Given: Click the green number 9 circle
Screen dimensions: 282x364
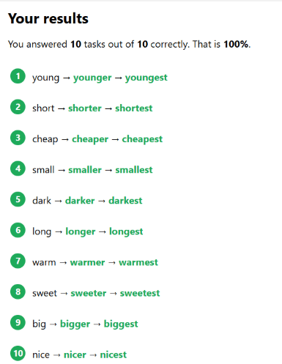Looking at the screenshot, I should (x=18, y=322).
